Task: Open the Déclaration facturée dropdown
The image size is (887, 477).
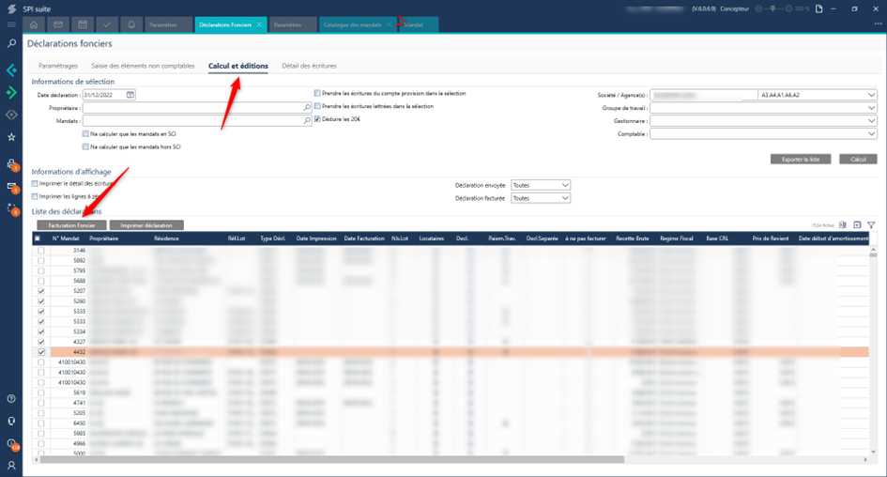Action: (541, 198)
